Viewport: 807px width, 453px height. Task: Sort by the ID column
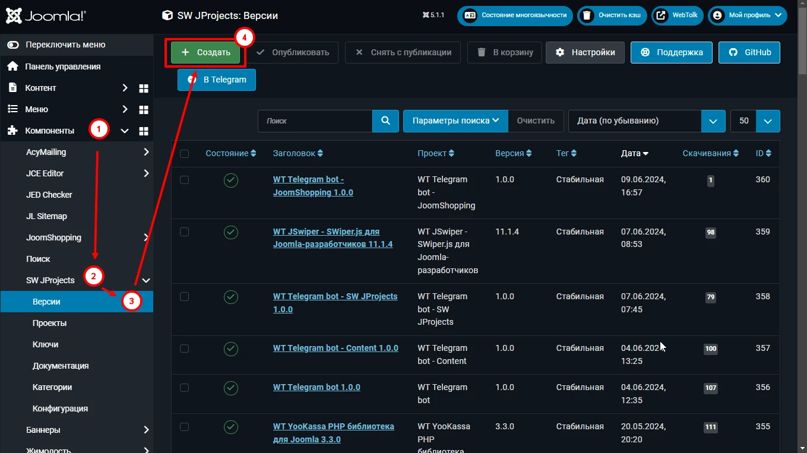click(x=764, y=153)
